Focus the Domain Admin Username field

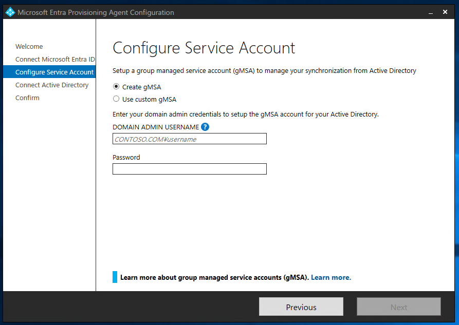pyautogui.click(x=189, y=139)
